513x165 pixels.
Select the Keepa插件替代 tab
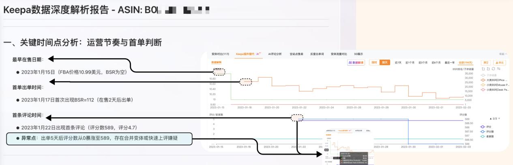coord(249,54)
